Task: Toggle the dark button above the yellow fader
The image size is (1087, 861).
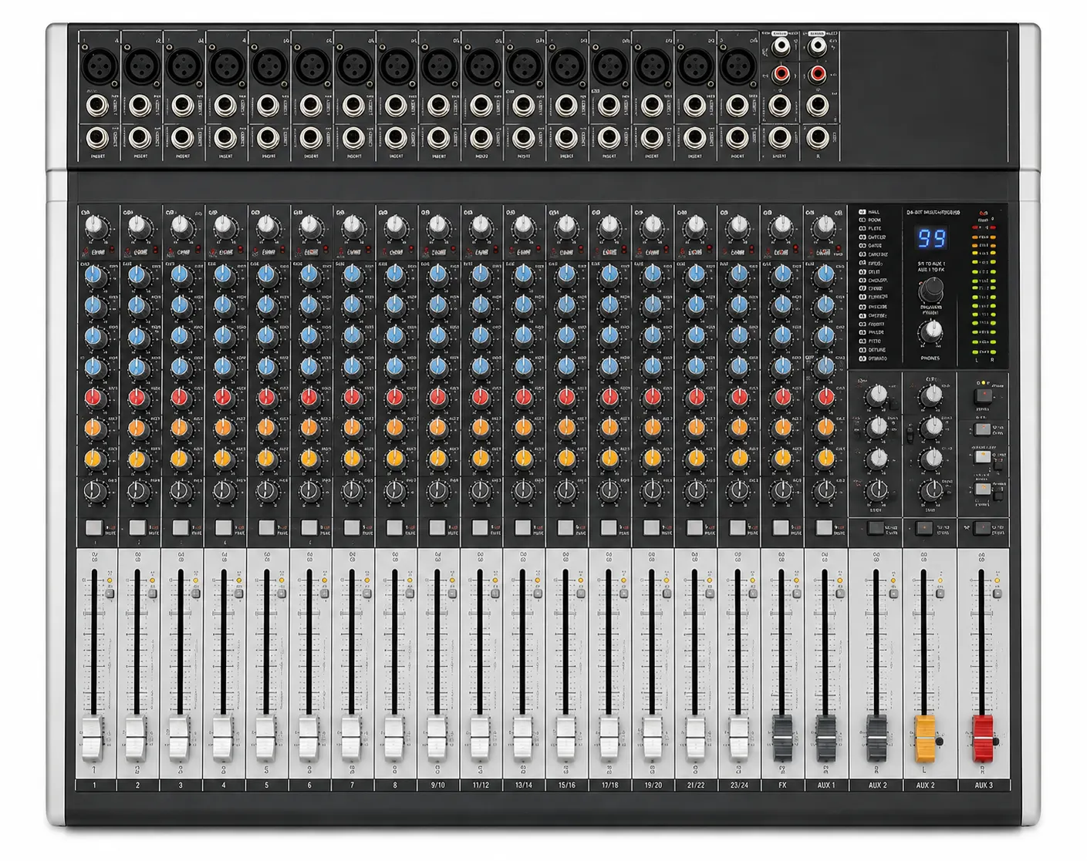Action: click(924, 529)
